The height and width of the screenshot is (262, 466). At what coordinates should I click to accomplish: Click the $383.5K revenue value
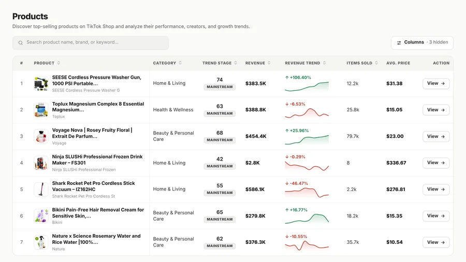pos(256,83)
